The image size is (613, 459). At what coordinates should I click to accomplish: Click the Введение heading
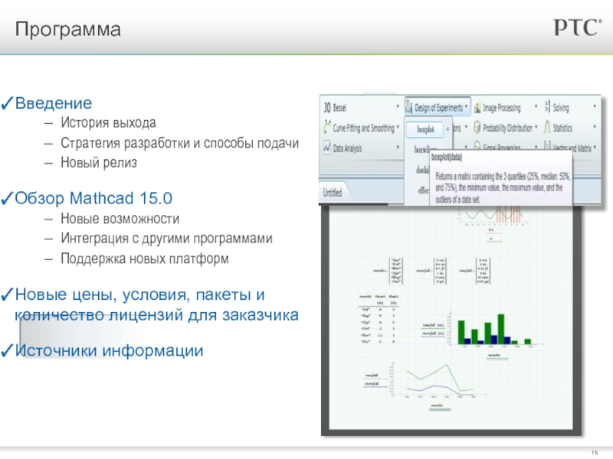point(54,103)
